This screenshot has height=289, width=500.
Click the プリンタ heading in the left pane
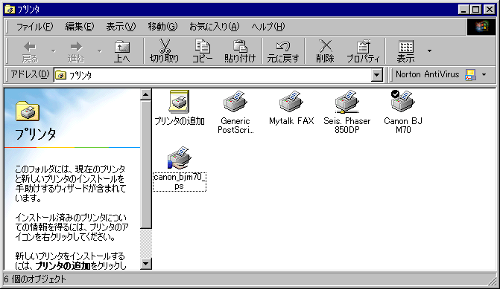coord(36,134)
